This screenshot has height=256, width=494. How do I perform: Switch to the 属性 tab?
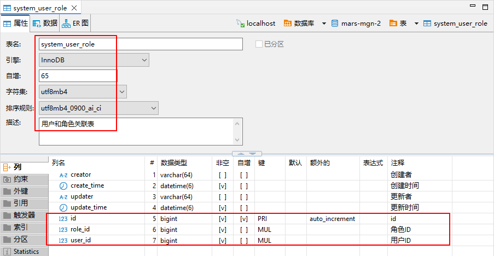15,24
